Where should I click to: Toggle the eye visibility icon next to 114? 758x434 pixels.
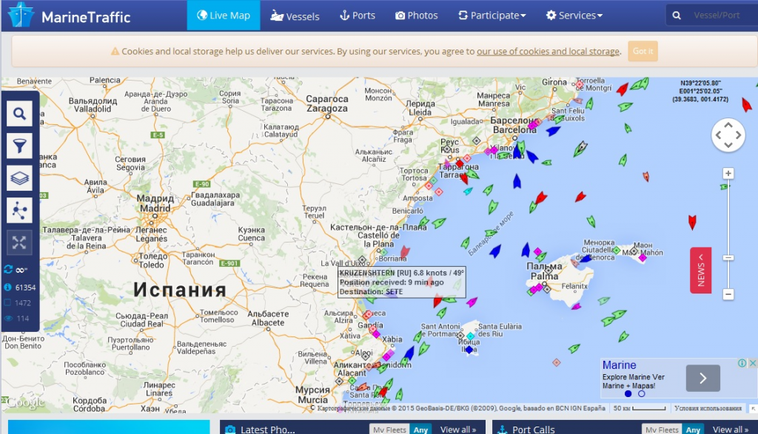7,318
